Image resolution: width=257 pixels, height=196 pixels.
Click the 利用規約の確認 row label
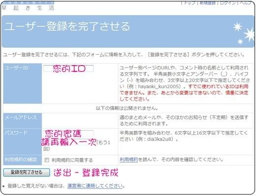click(x=21, y=160)
